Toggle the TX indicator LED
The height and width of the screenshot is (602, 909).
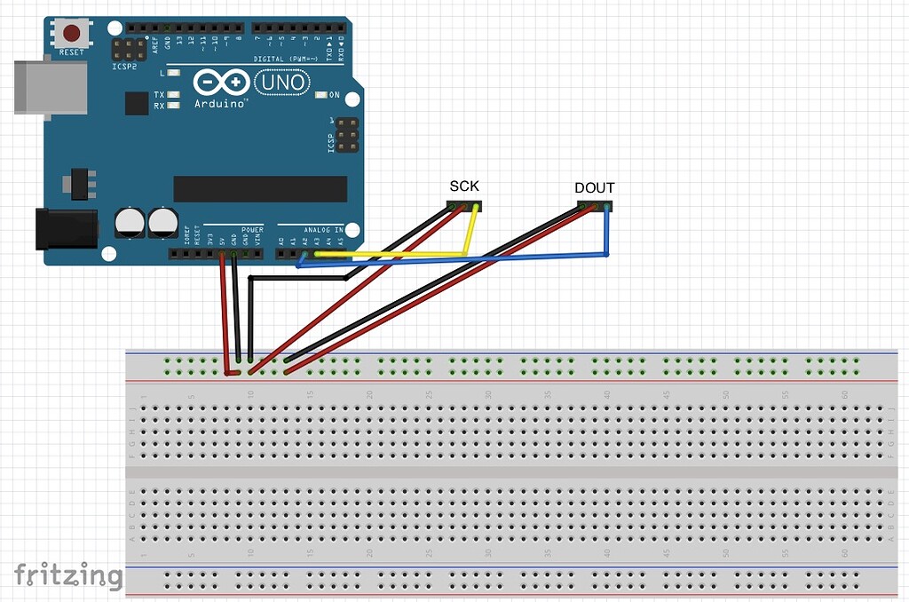coord(172,94)
